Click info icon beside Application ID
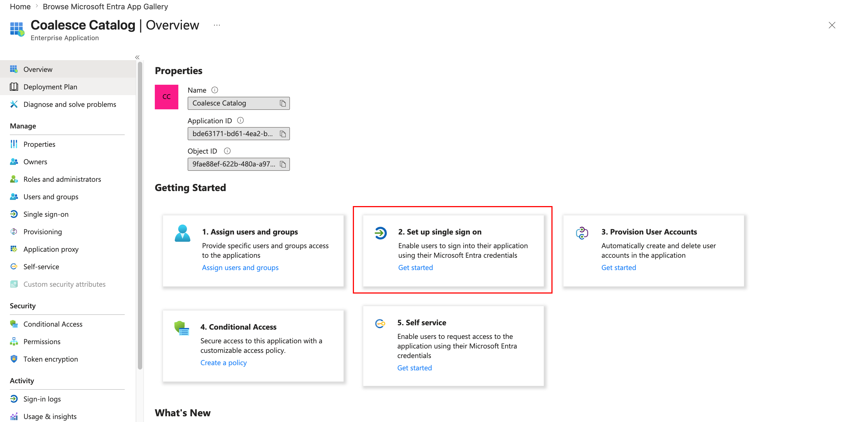The image size is (843, 422). [x=240, y=120]
